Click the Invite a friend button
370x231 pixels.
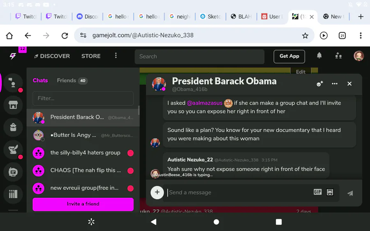(83, 204)
